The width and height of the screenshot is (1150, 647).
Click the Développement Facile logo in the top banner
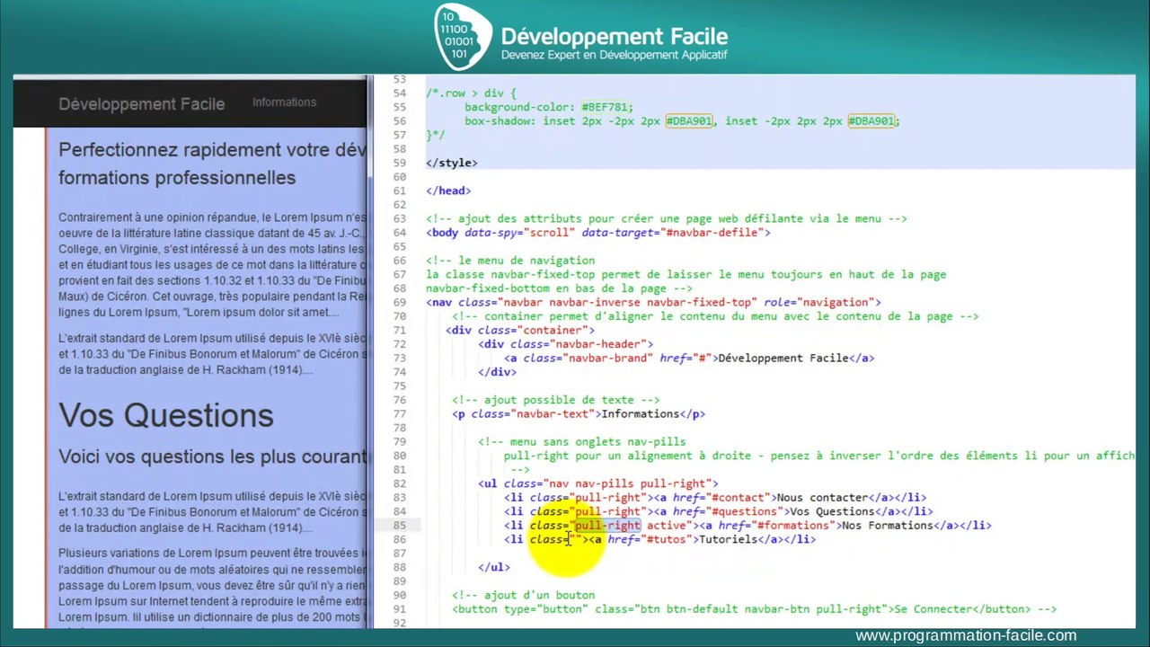tap(580, 37)
